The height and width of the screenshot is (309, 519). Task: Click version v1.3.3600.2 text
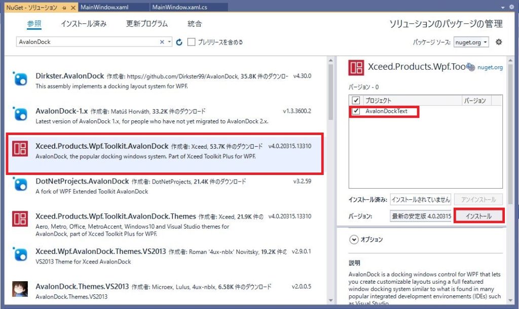(297, 111)
